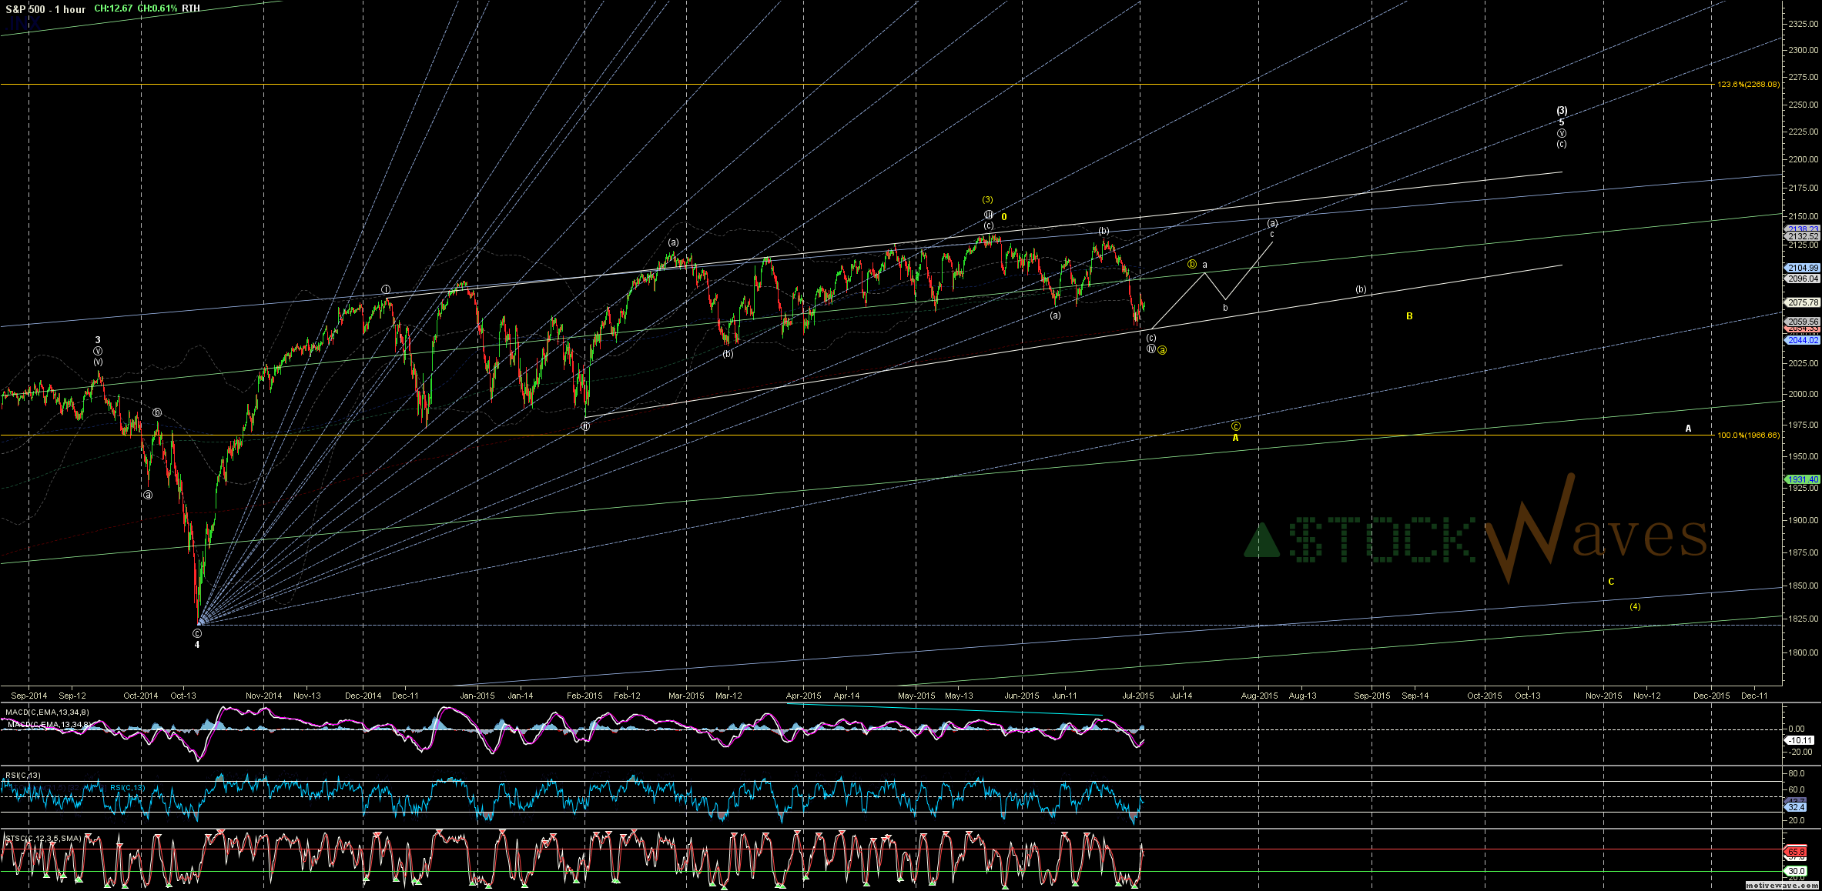Select the 123.6%(2268.08) Fibonacci level label
The width and height of the screenshot is (1822, 891).
pyautogui.click(x=1748, y=85)
